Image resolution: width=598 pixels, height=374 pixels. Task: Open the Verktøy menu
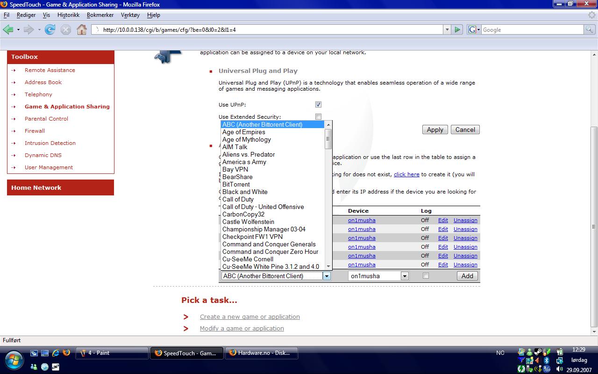click(x=130, y=15)
